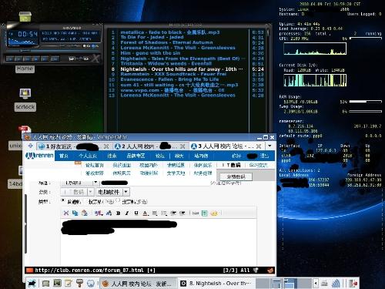385x289 pixels.
Task: Open the font size tool in the editor
Action: 109,213
